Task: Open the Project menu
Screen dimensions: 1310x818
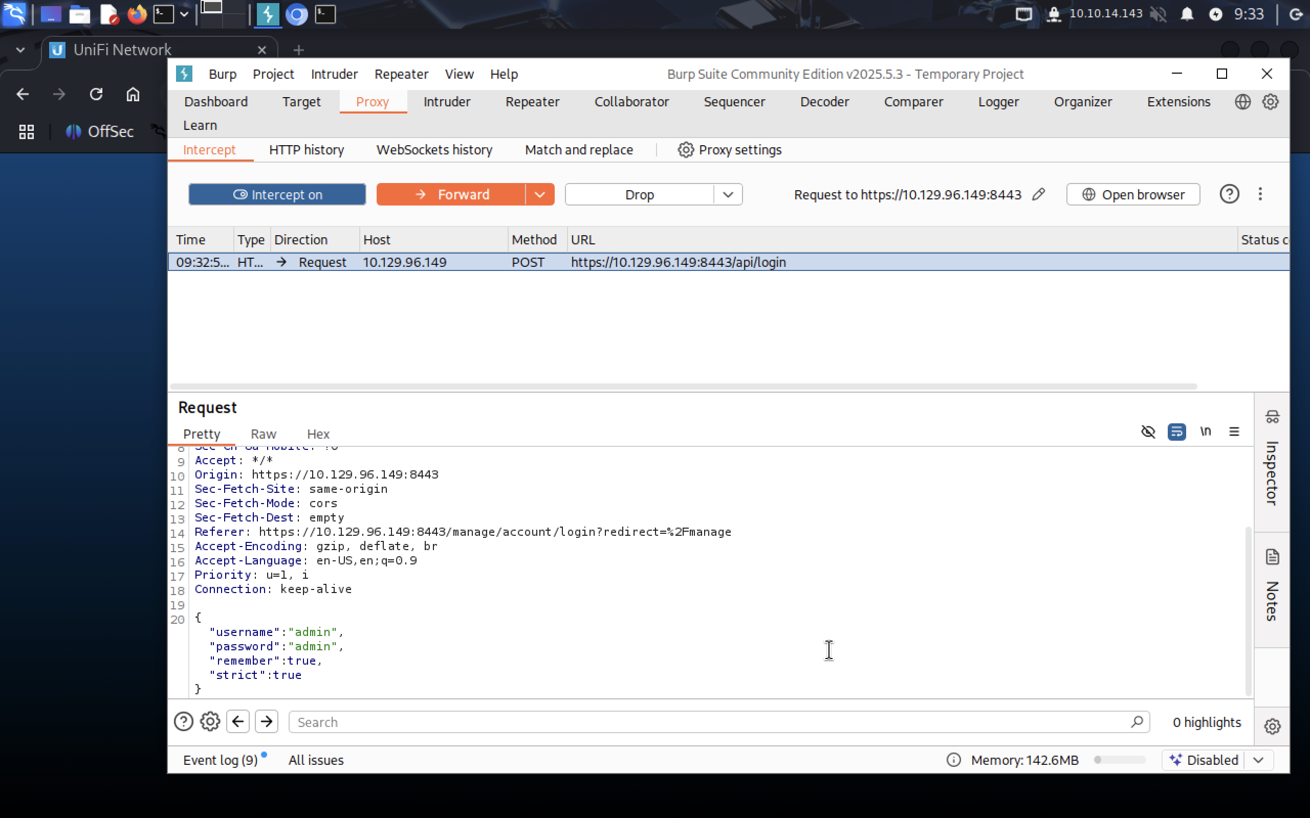Action: tap(273, 74)
